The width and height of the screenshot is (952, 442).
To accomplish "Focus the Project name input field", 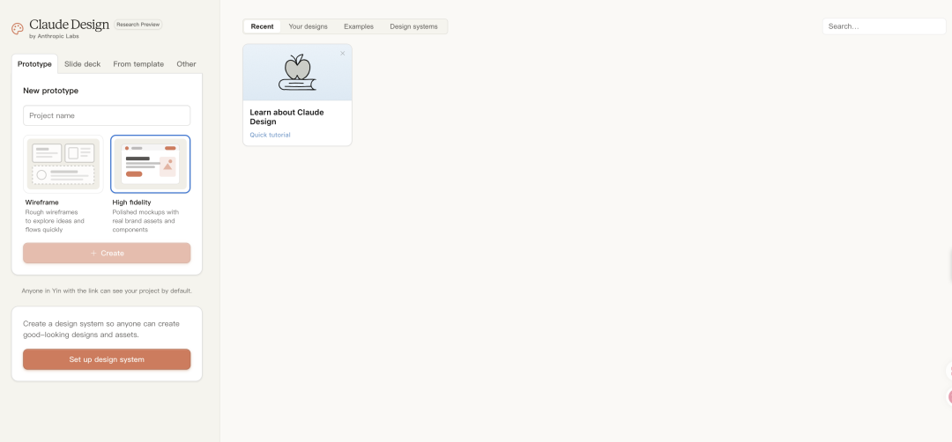I will (x=107, y=115).
